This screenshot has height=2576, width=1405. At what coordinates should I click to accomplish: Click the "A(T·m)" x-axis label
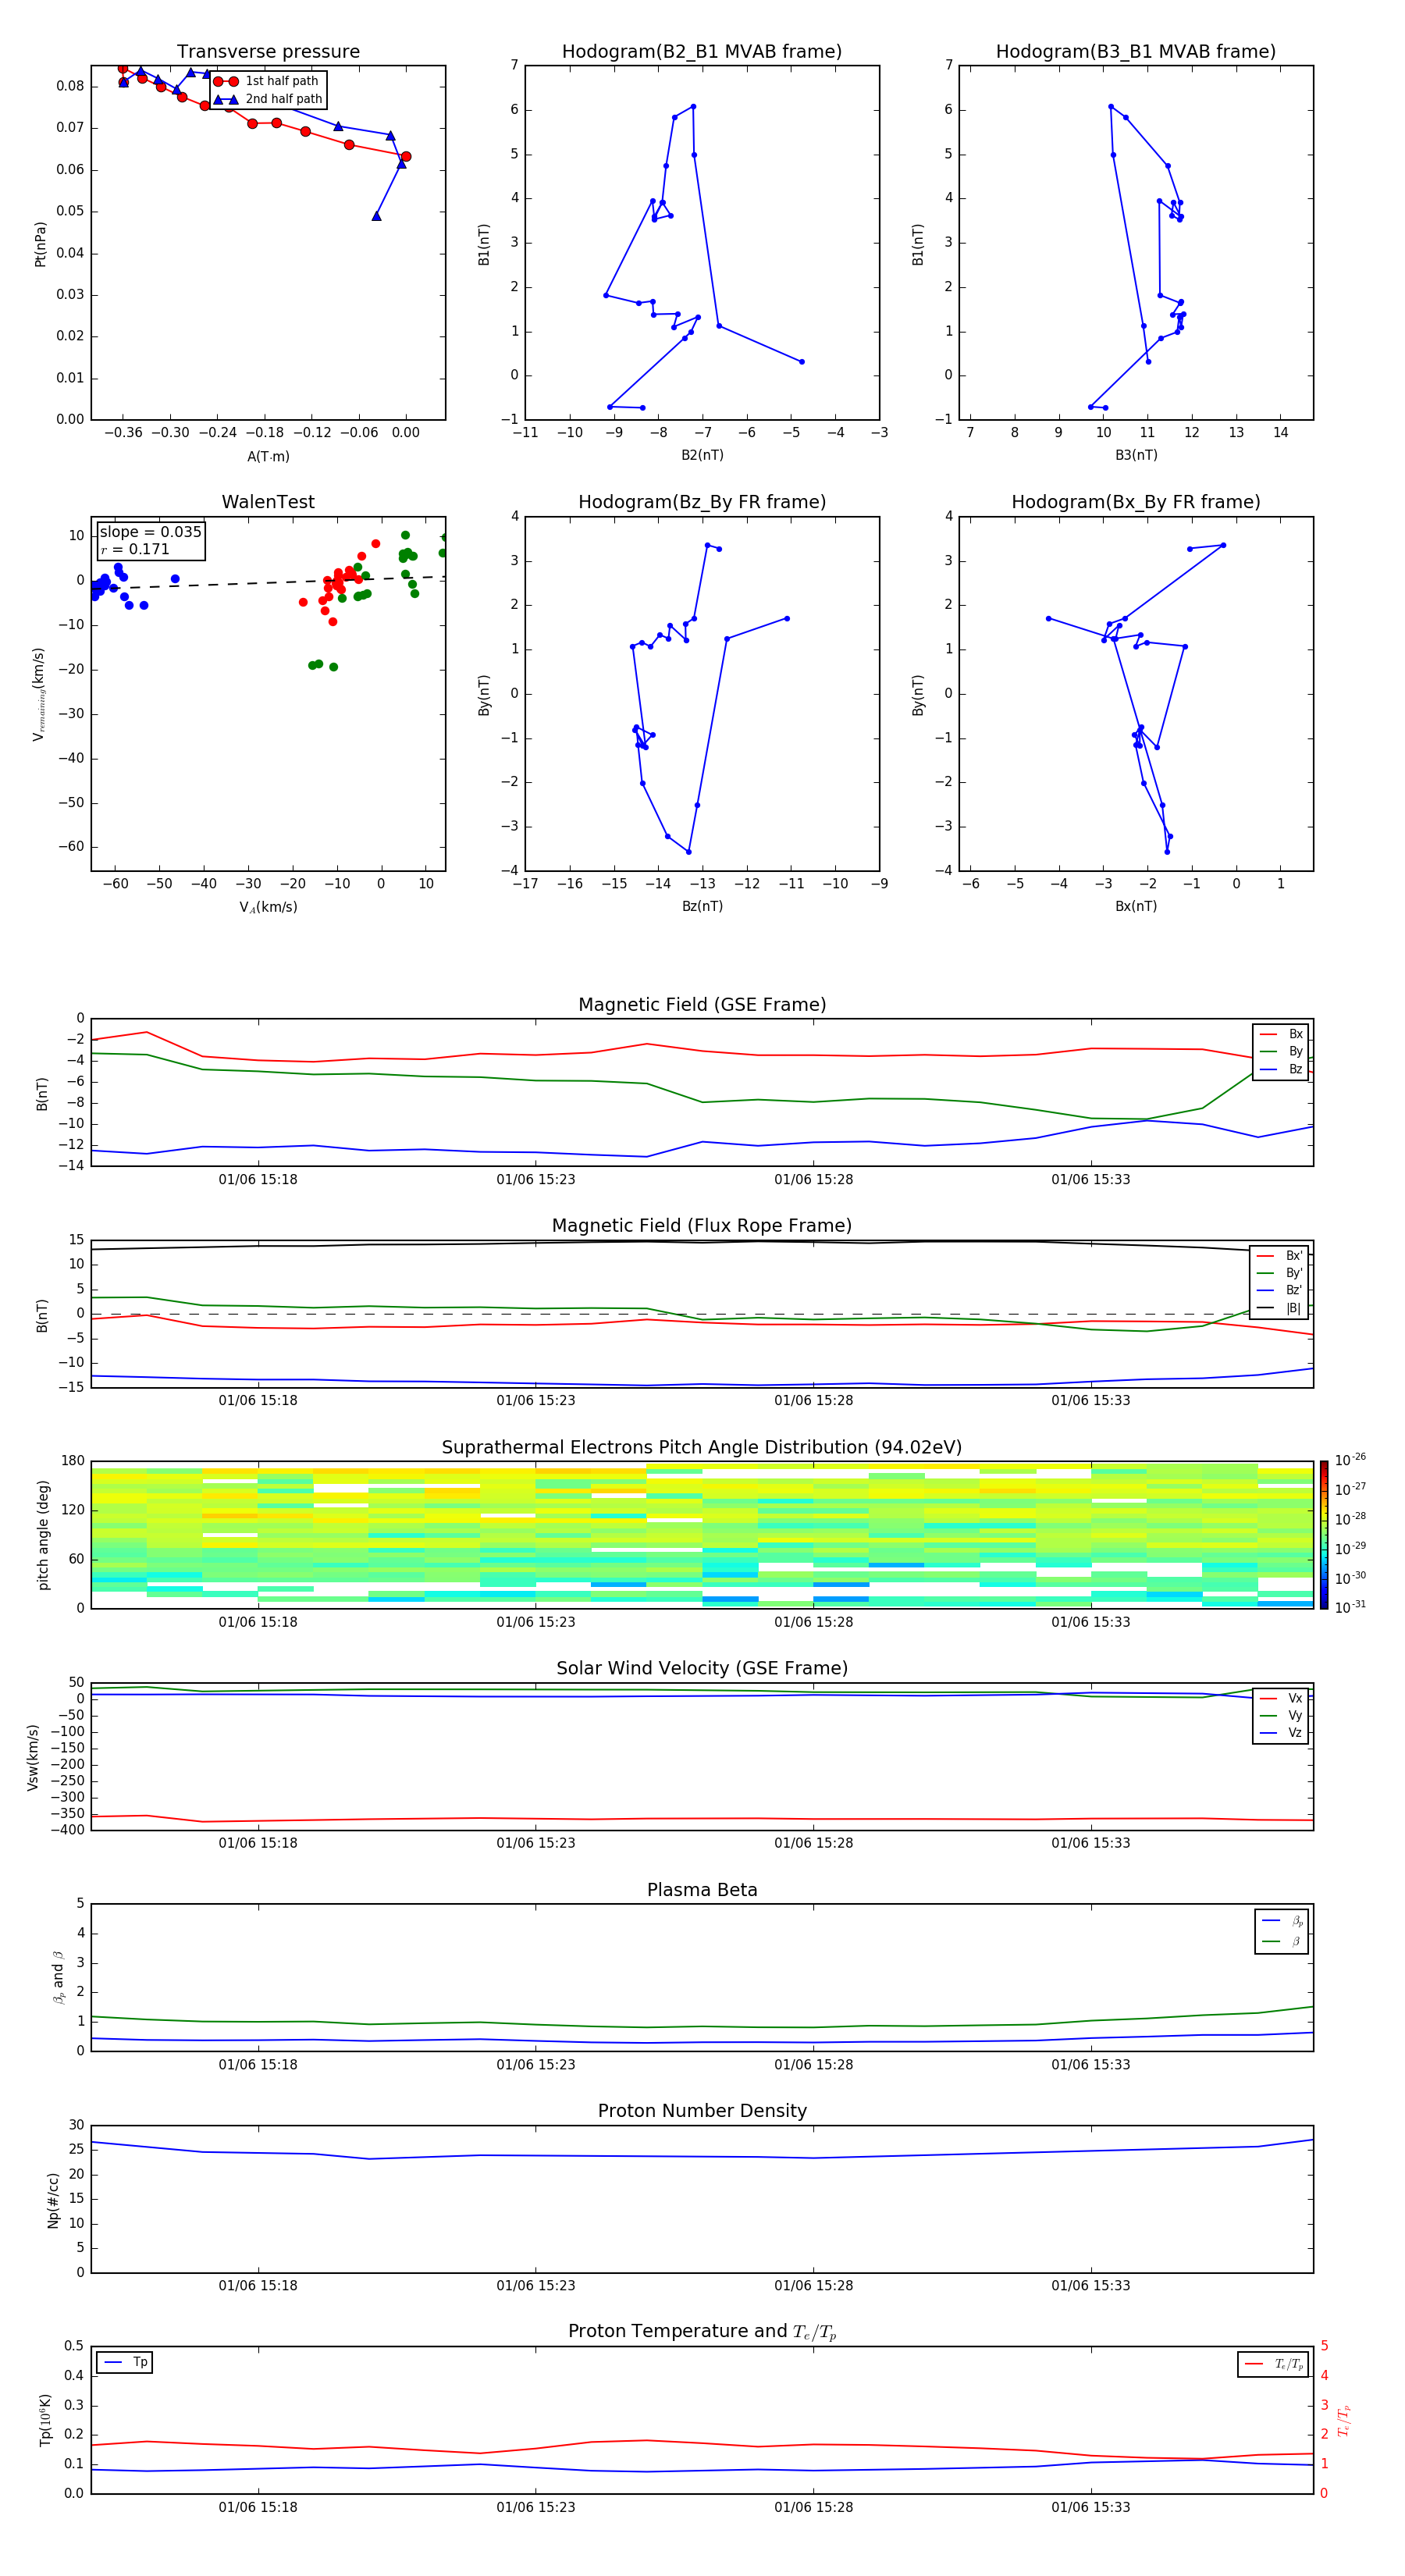268,456
